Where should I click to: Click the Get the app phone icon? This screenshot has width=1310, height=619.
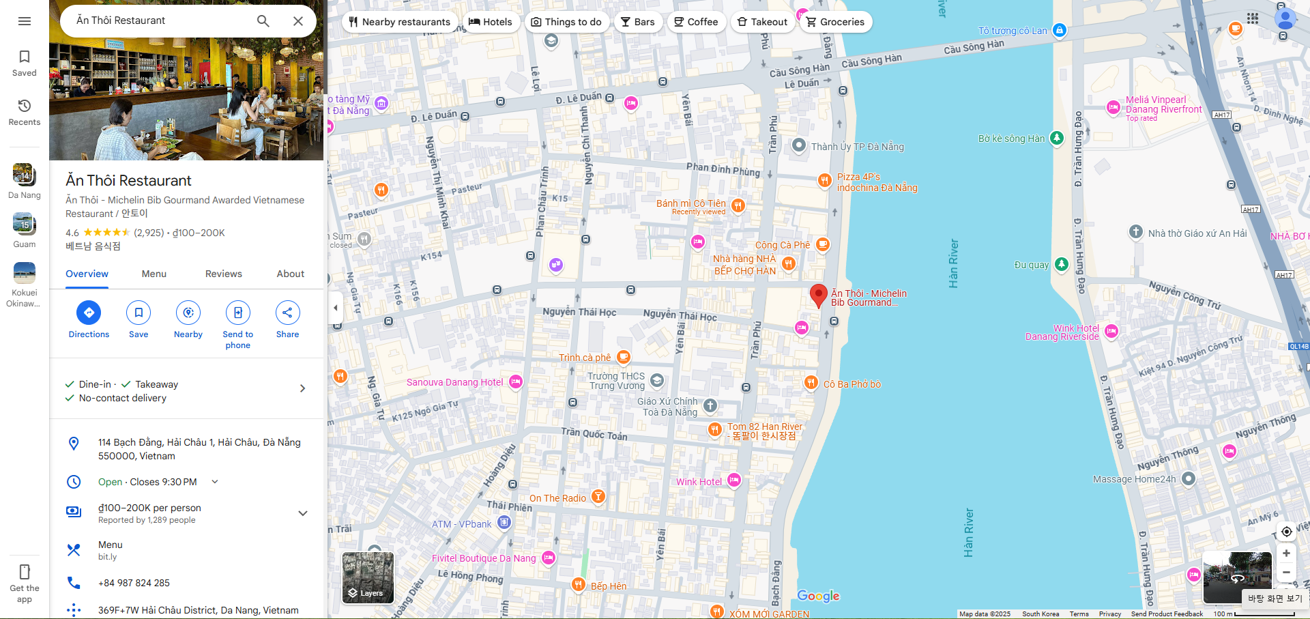[x=25, y=572]
